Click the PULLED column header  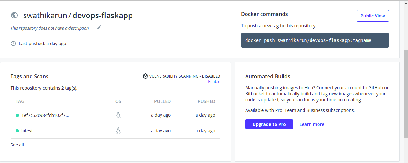pos(162,101)
